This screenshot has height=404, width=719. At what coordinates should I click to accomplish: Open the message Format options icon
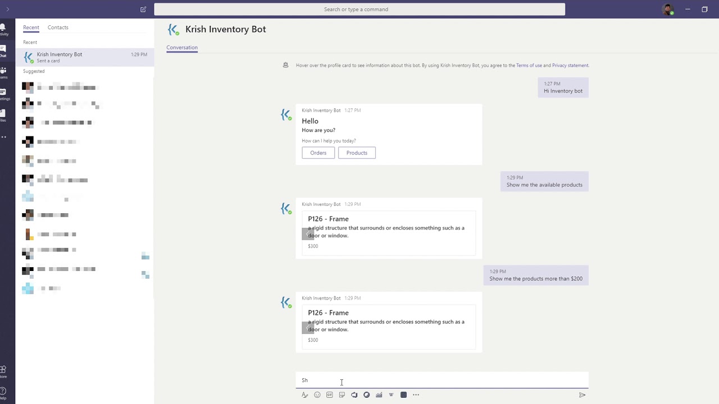click(x=304, y=395)
